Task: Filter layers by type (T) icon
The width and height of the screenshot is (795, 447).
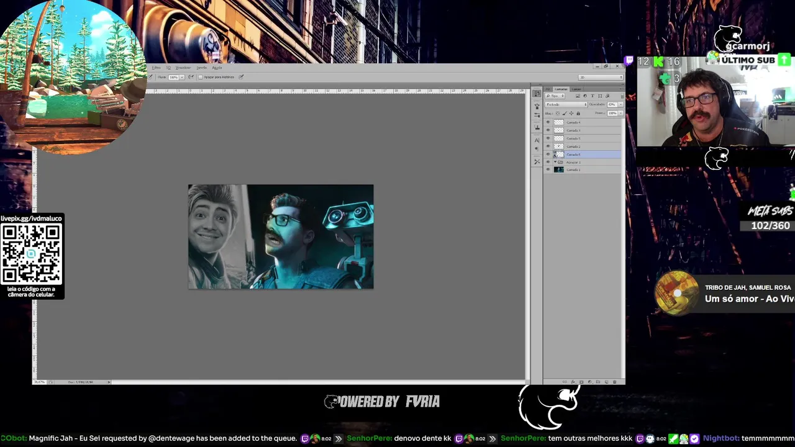Action: click(x=593, y=96)
